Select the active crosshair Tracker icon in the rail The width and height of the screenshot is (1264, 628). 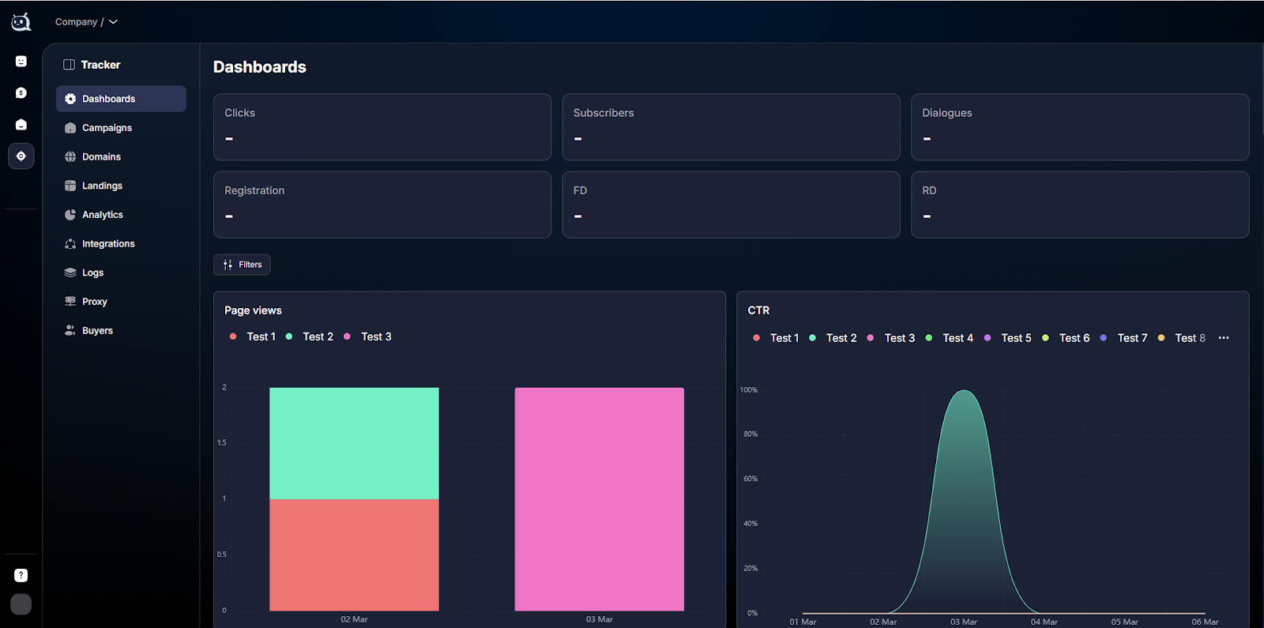[21, 156]
